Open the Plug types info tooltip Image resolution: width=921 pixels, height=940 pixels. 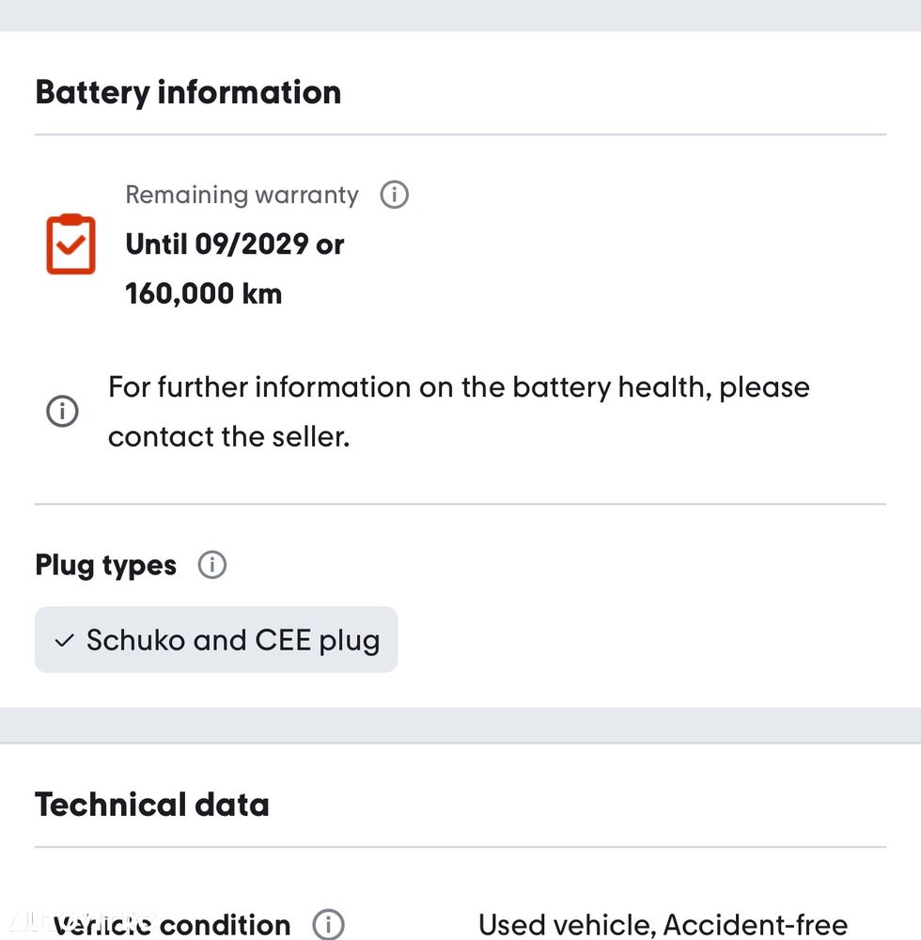(x=212, y=565)
